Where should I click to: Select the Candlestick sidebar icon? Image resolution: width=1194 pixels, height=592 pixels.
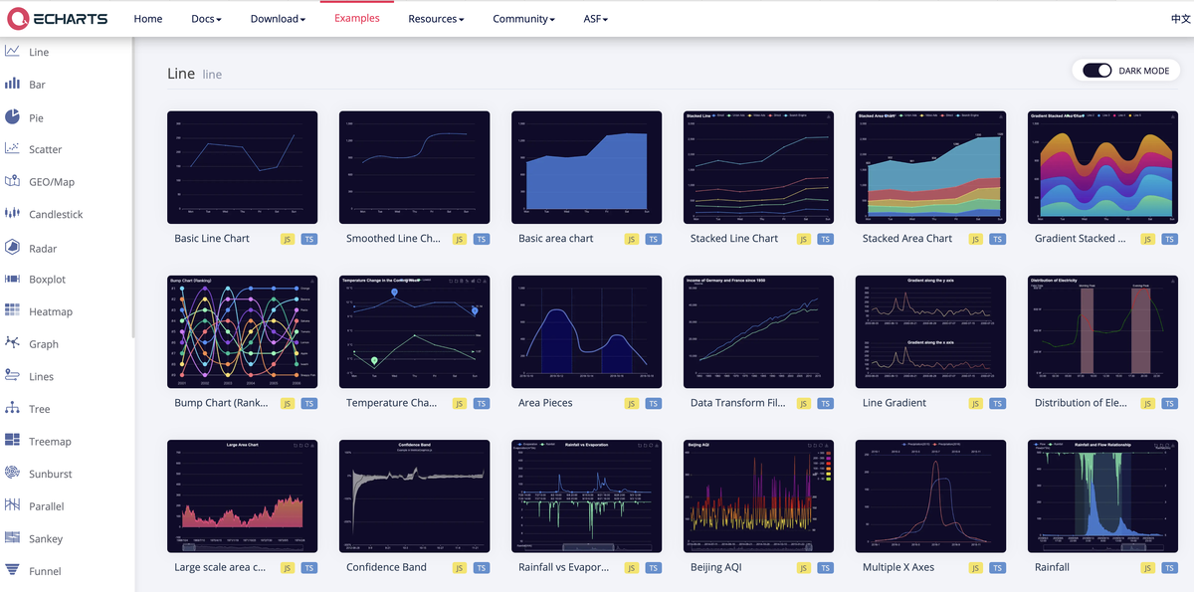pos(12,213)
